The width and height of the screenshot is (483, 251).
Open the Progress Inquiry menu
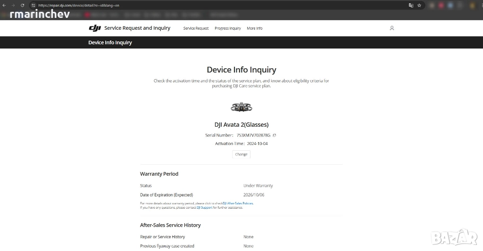228,28
